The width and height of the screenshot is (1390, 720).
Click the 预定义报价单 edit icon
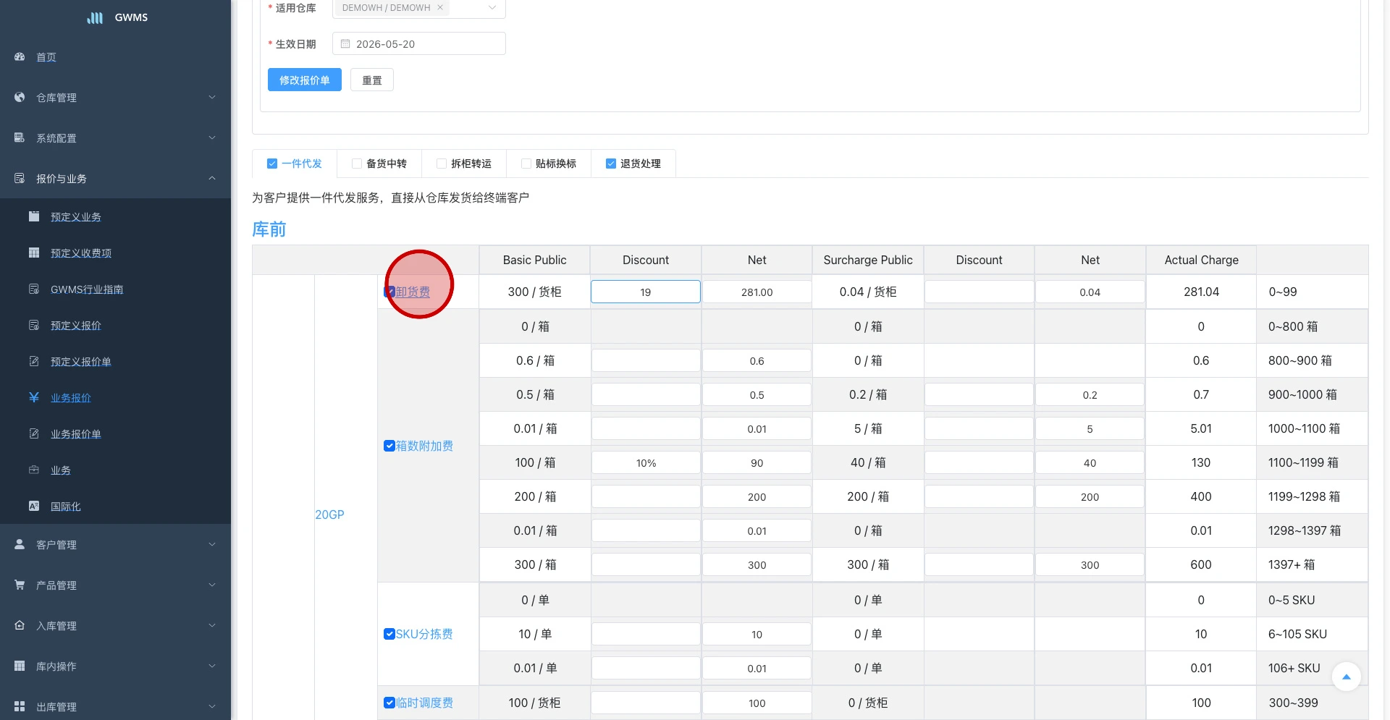[34, 361]
